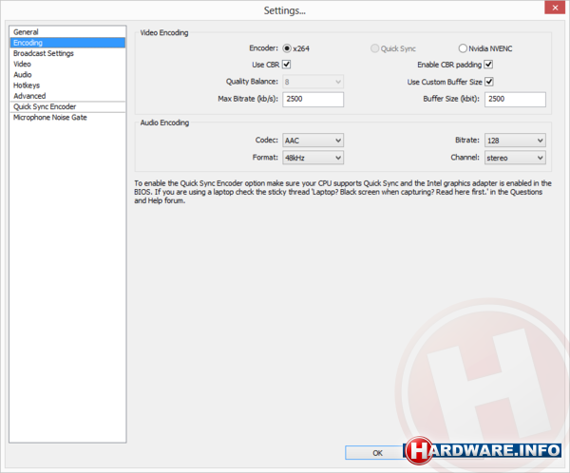The height and width of the screenshot is (473, 570).
Task: Click the 'Audio Encoding' group label
Action: [164, 123]
